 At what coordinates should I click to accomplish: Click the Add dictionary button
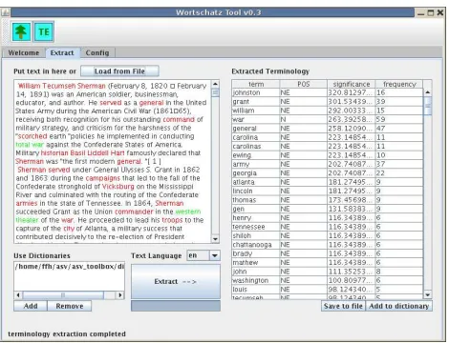pyautogui.click(x=31, y=306)
